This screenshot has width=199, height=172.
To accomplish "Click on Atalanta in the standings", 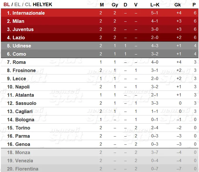I will [25, 95].
